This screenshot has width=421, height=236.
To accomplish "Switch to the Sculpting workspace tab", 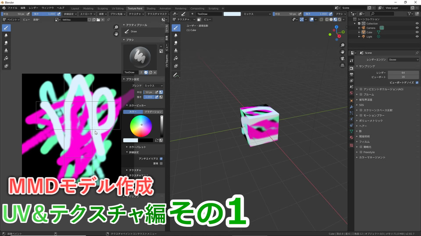I will 103,8.
